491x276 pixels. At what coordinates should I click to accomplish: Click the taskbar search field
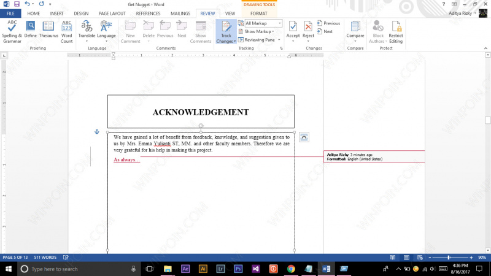click(x=79, y=269)
